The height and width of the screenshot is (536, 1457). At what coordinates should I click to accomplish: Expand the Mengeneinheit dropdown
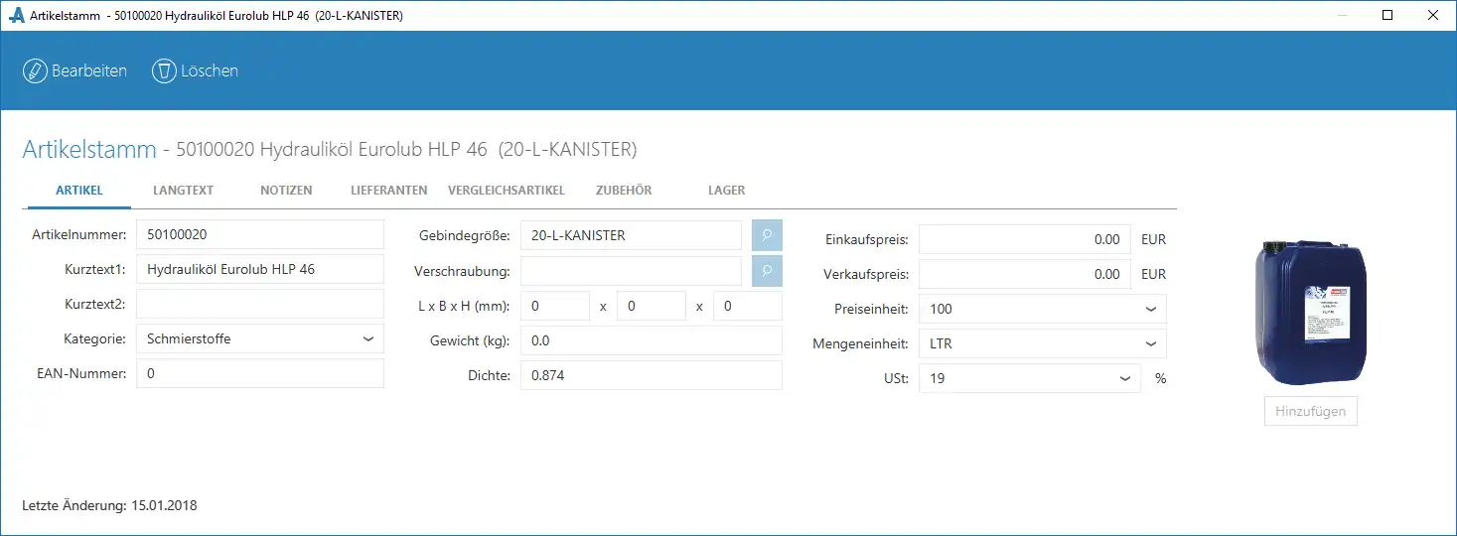[1151, 343]
